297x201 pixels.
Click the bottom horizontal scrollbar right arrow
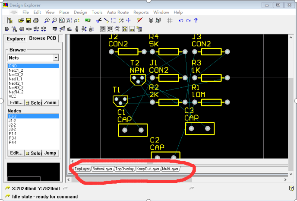pyautogui.click(x=285, y=179)
